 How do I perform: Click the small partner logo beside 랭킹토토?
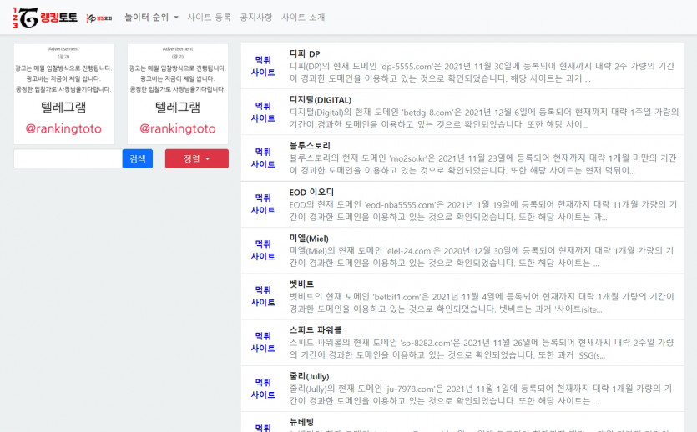(x=98, y=18)
